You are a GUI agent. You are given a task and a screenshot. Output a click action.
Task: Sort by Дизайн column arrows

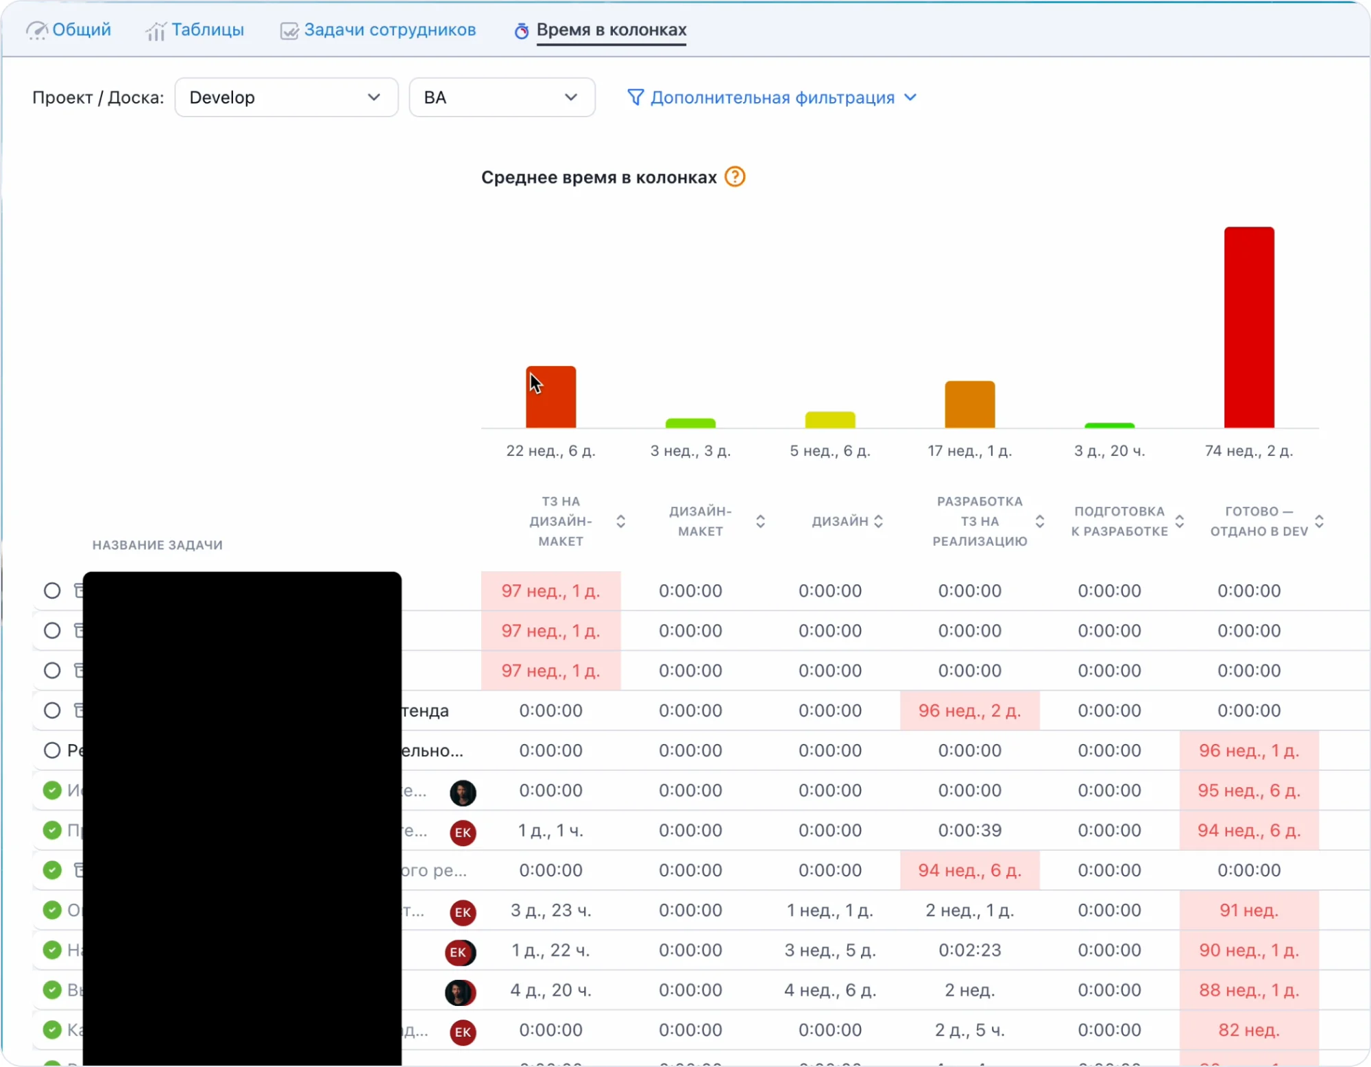879,522
